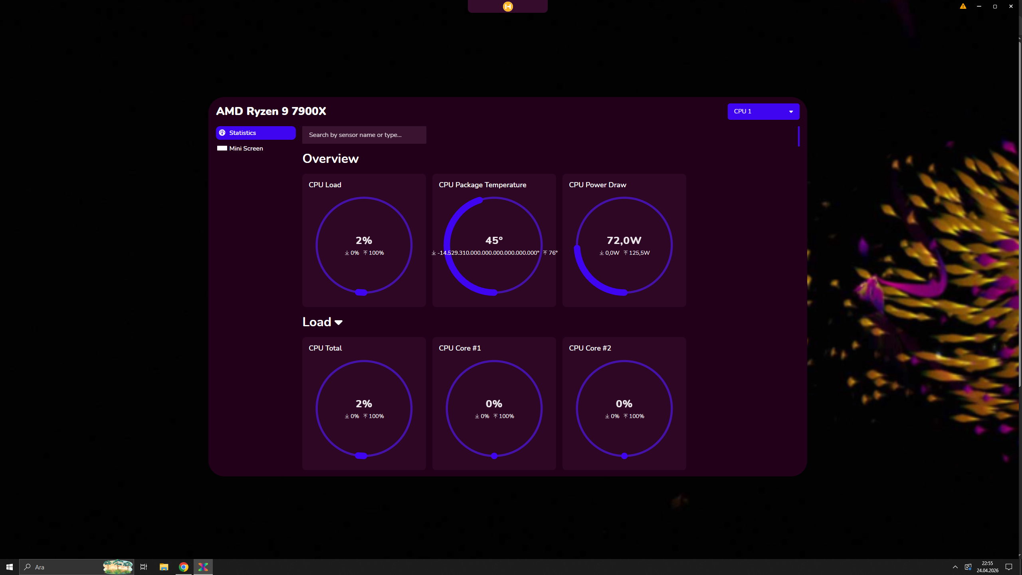Screen dimensions: 1022x575
Task: Show hidden system tray icons
Action: 955,567
